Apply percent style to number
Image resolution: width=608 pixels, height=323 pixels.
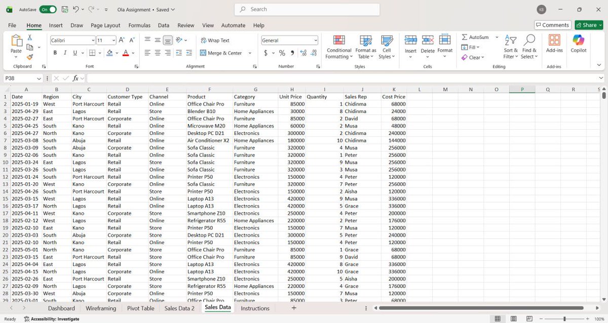(282, 53)
